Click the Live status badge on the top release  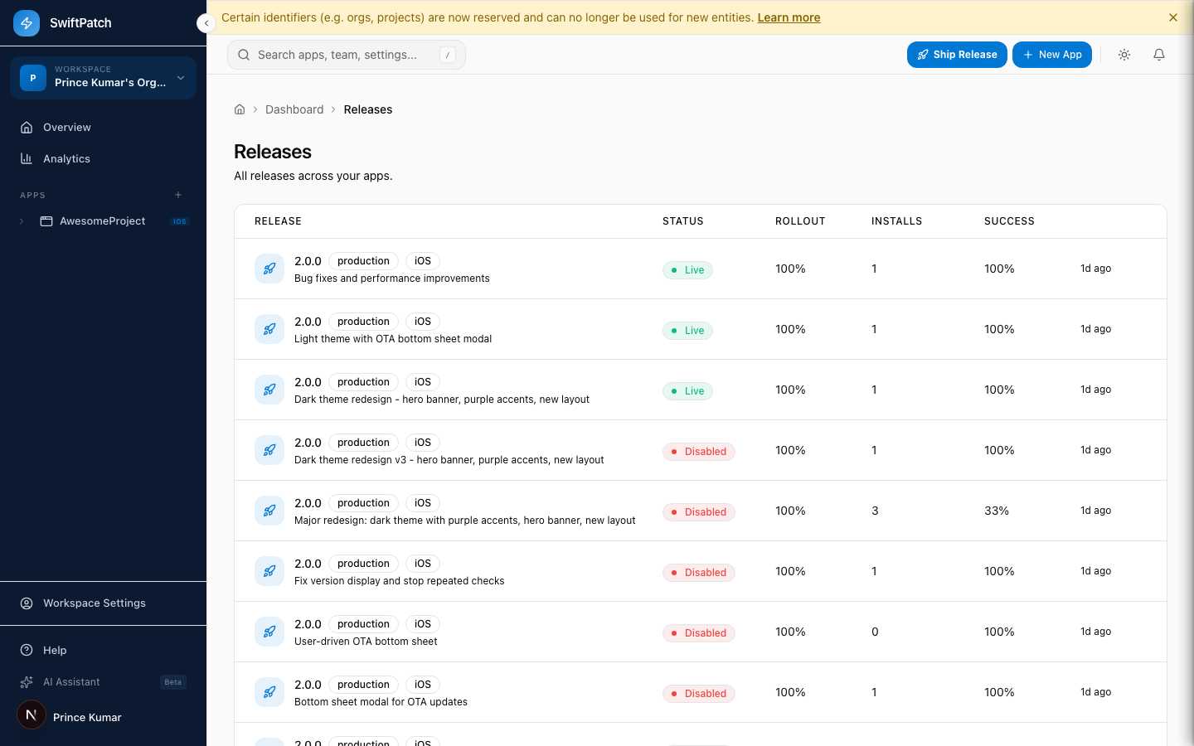coord(687,269)
